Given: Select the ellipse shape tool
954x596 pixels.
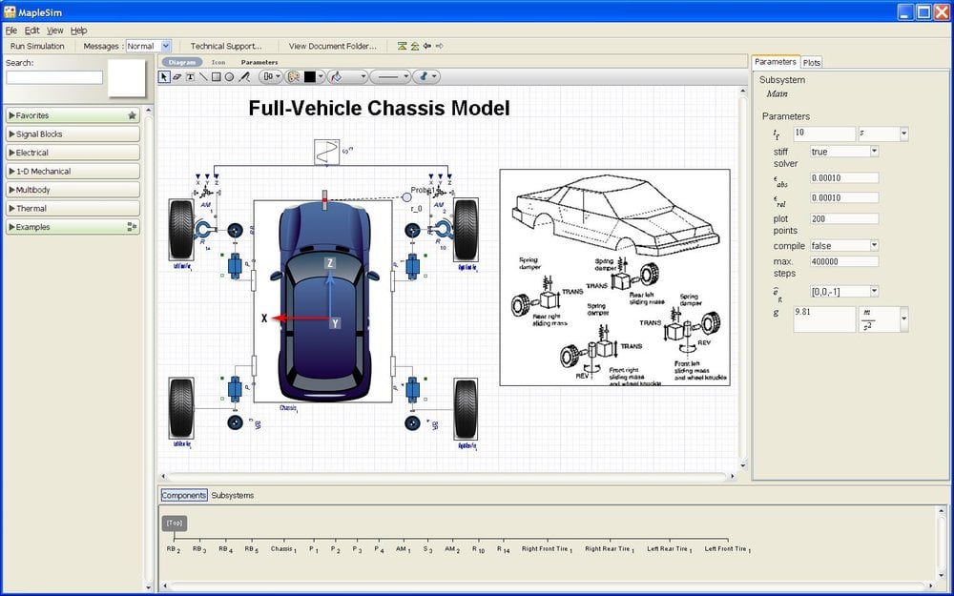Looking at the screenshot, I should (230, 76).
